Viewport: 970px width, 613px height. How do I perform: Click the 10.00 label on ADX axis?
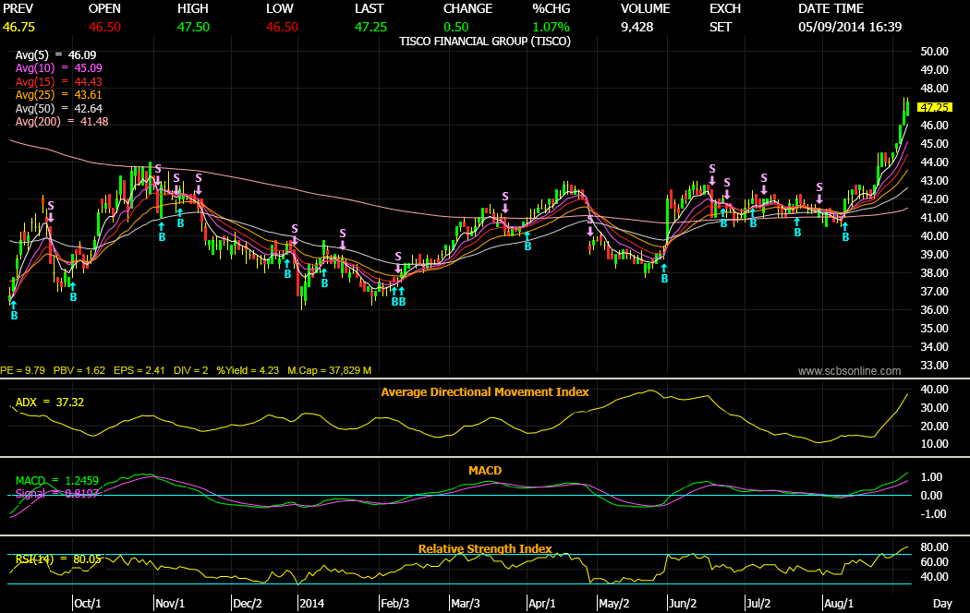pyautogui.click(x=934, y=444)
